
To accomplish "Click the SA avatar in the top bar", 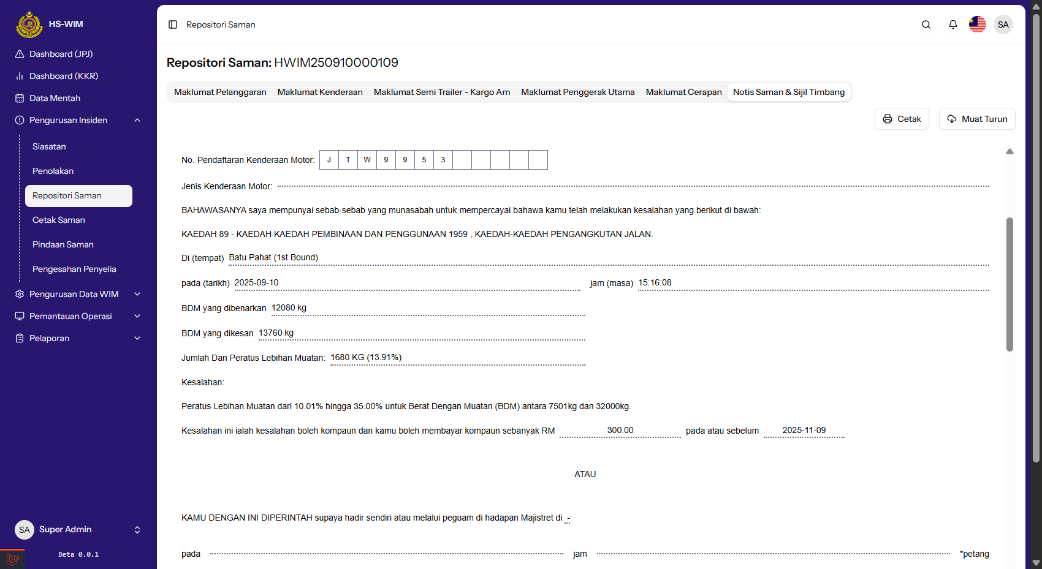I will [x=1003, y=24].
